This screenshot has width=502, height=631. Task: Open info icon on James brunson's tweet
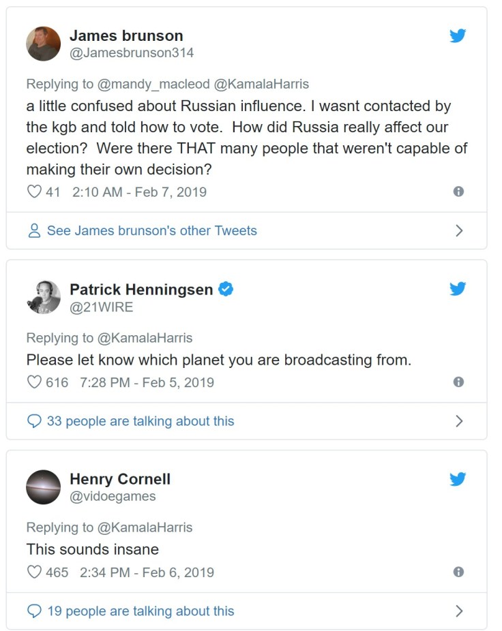click(x=458, y=192)
